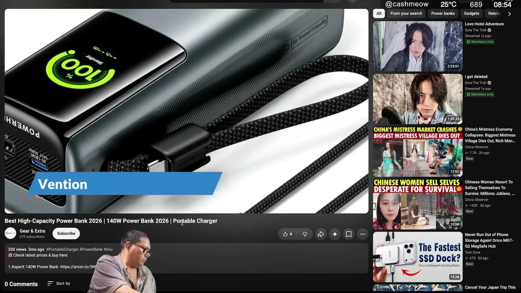Select the From your search chip
521x293 pixels.
click(406, 13)
